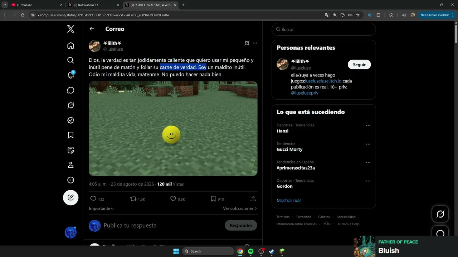The image size is (458, 257).
Task: Open the floating chat bubble button below Grok
Action: [x=440, y=233]
